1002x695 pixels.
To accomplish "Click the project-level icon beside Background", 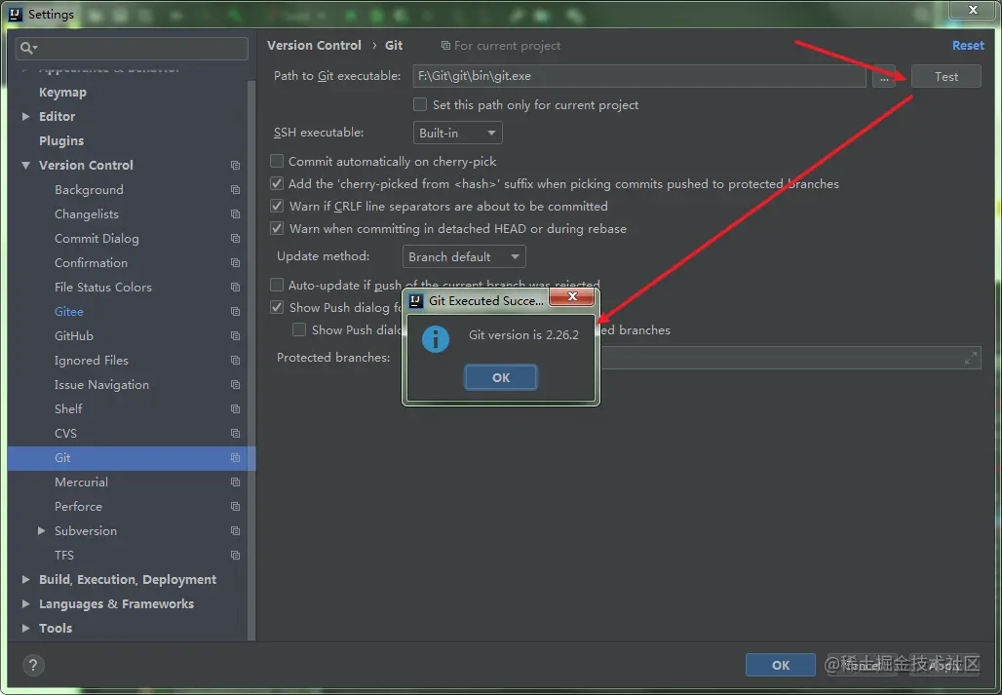I will [235, 190].
